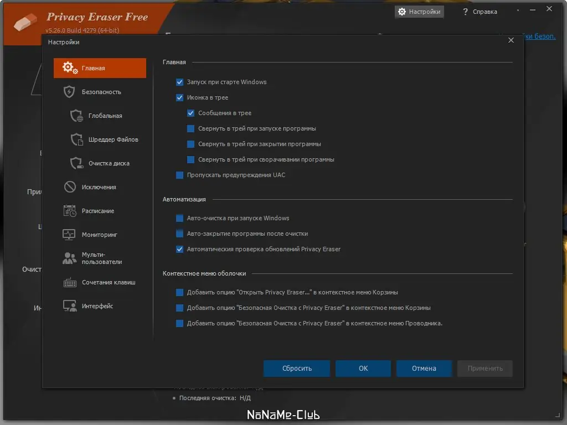Click the prohibition icon for Исключения

(70, 187)
